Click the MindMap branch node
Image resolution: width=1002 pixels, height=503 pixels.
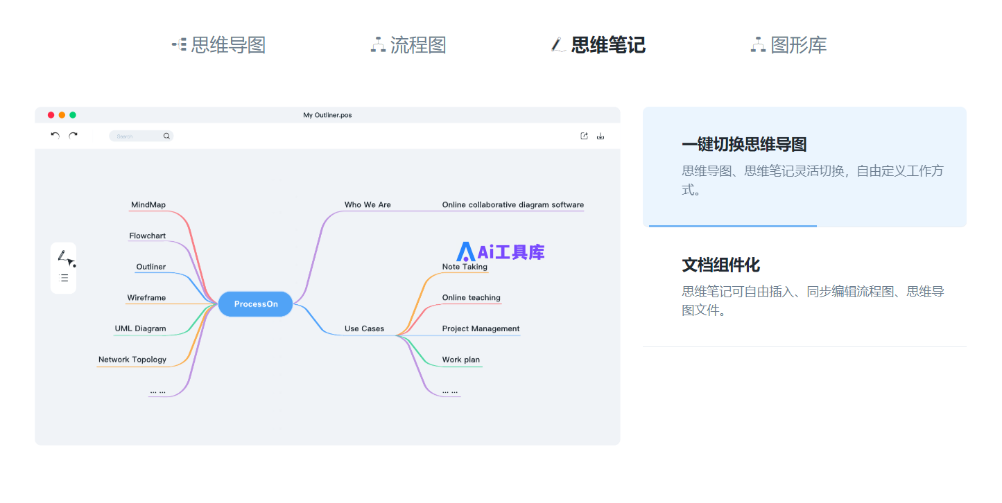(148, 205)
